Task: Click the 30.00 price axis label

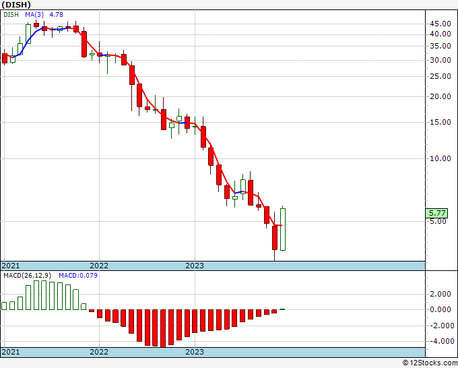Action: [440, 60]
